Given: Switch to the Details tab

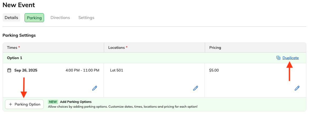Looking at the screenshot, I should [x=11, y=18].
